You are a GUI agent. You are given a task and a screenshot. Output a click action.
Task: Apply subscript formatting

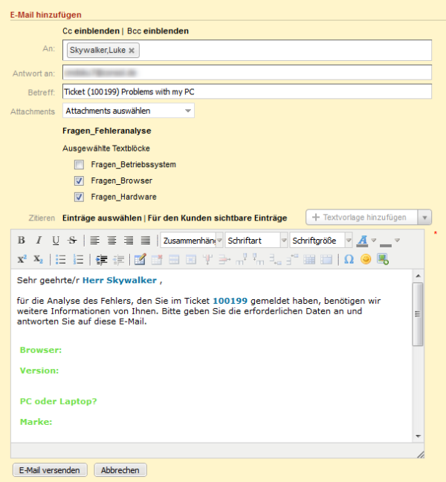tap(38, 259)
